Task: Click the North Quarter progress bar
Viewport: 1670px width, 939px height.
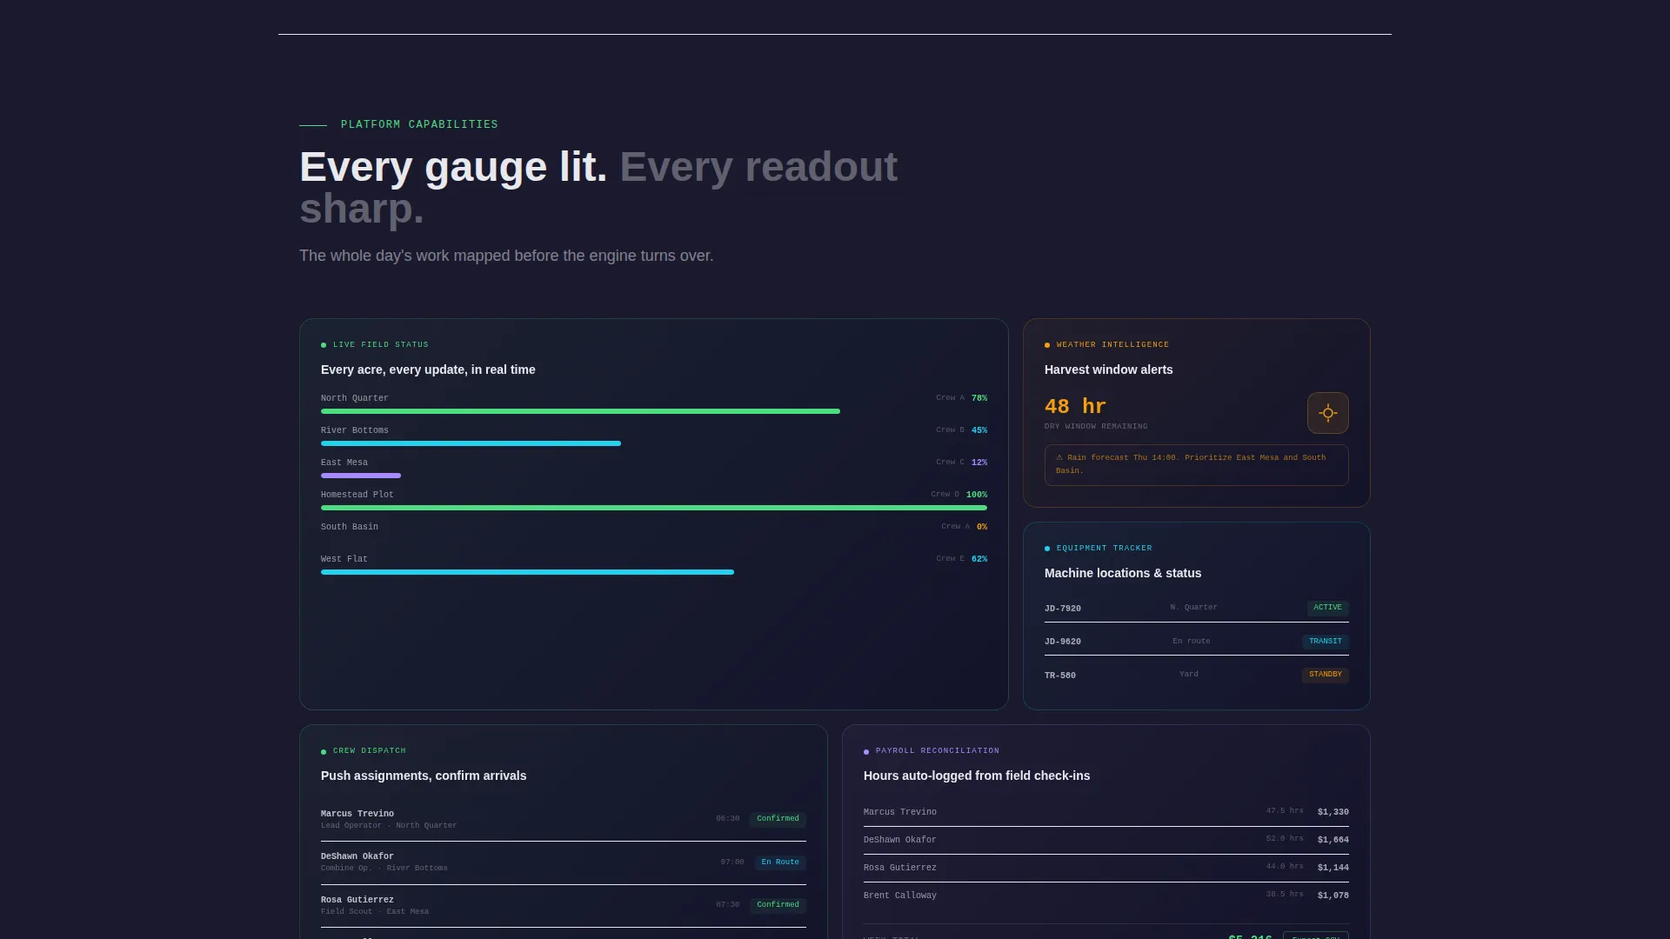Action: coord(654,411)
